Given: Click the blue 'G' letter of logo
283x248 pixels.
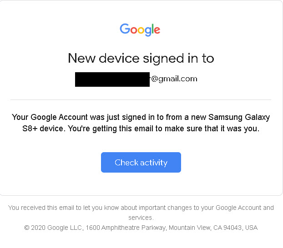Looking at the screenshot, I should [x=124, y=30].
